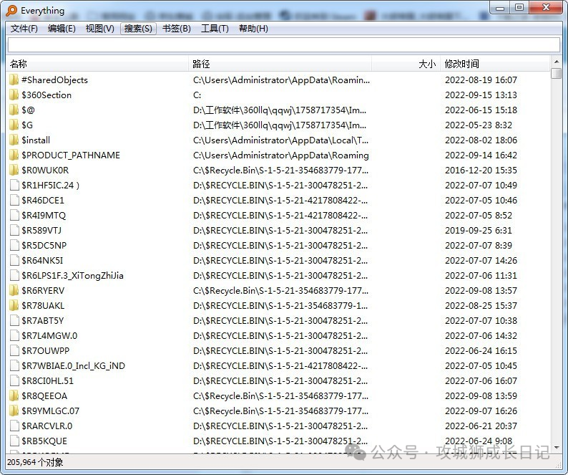
Task: Select the $R64NK5I file icon
Action: (14, 261)
